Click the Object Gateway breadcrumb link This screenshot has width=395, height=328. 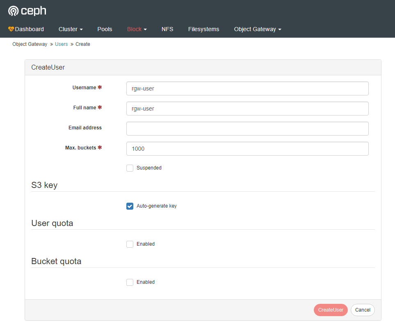tap(30, 44)
